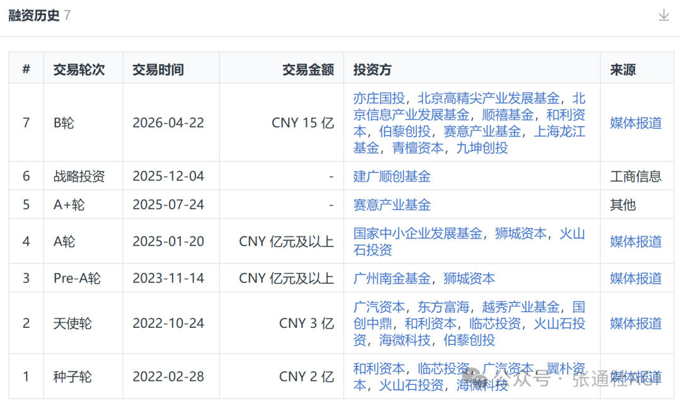681x406 pixels.
Task: Open 广汽资本 in the 天使轮 row
Action: click(x=379, y=307)
